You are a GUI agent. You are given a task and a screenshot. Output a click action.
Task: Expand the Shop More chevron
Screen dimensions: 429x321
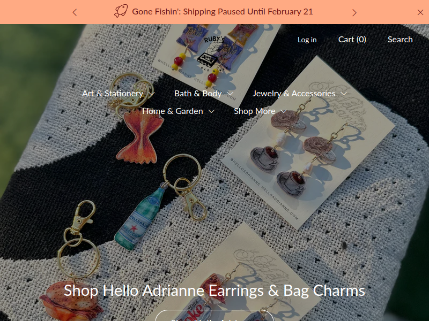coord(284,112)
